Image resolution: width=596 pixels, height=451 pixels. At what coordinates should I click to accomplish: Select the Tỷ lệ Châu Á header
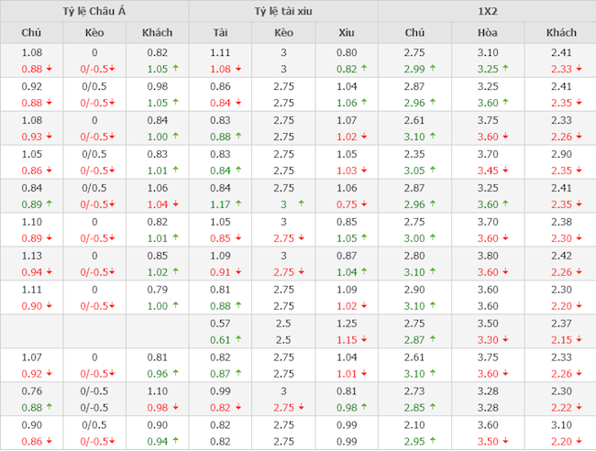(94, 11)
